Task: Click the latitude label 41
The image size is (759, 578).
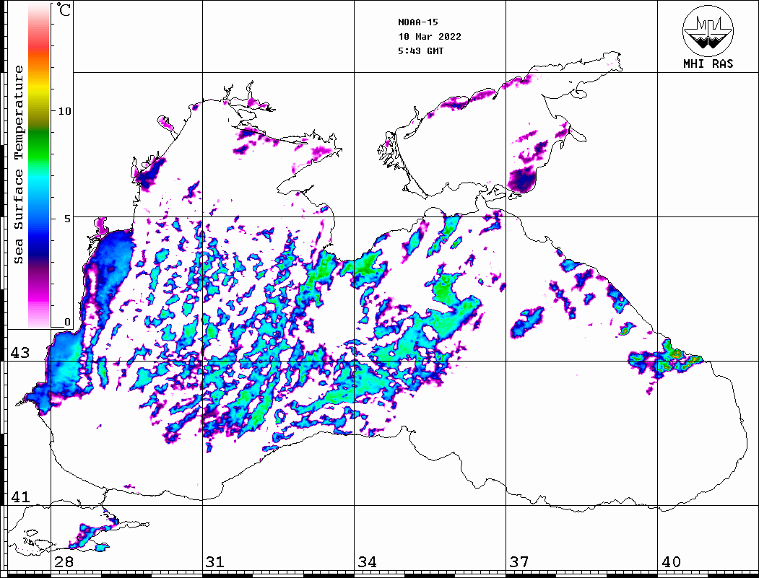Action: (x=19, y=497)
